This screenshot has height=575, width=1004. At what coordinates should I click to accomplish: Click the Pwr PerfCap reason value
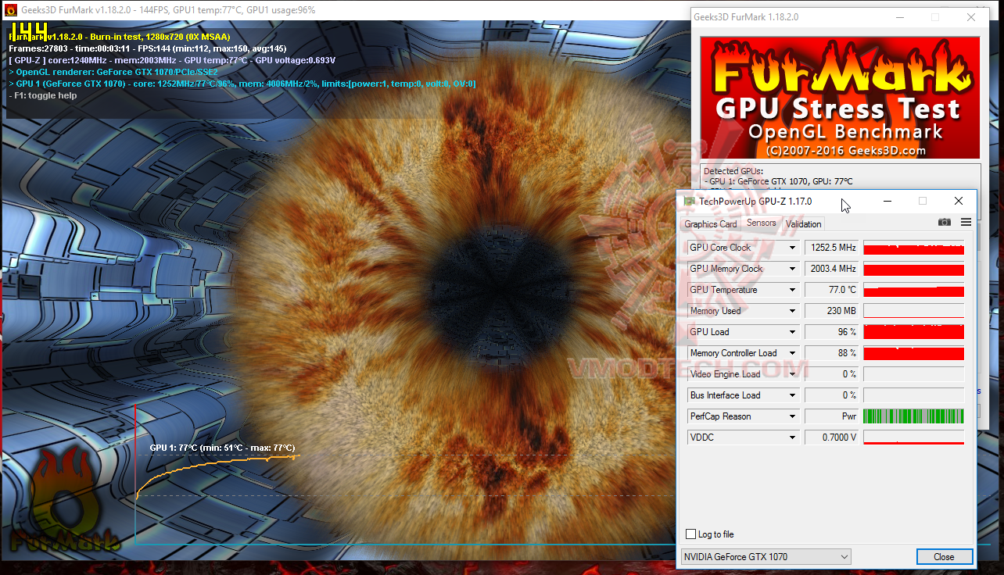click(832, 416)
